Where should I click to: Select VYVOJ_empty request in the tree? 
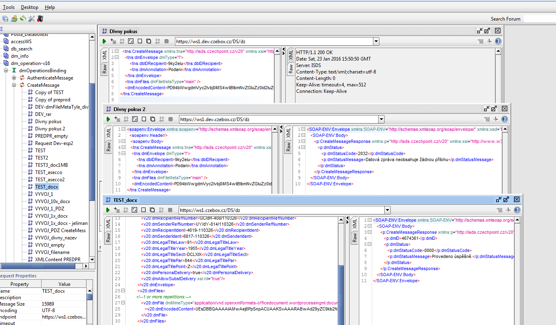pos(50,245)
